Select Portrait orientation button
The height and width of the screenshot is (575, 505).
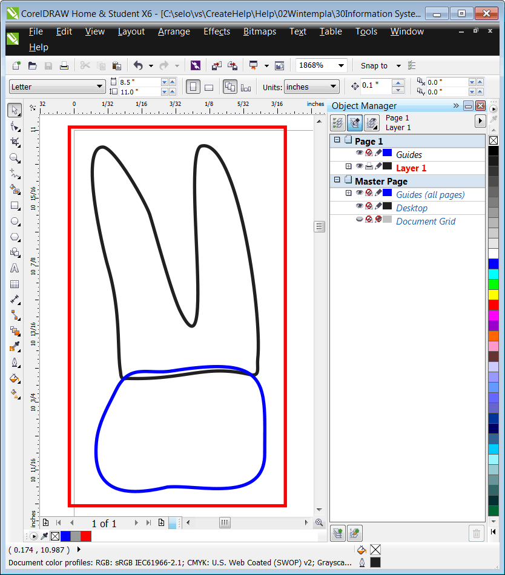(x=193, y=87)
